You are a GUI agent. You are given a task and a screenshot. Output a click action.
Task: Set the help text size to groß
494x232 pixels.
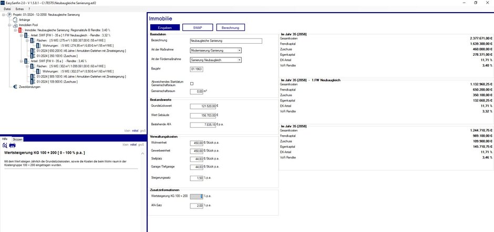point(140,144)
